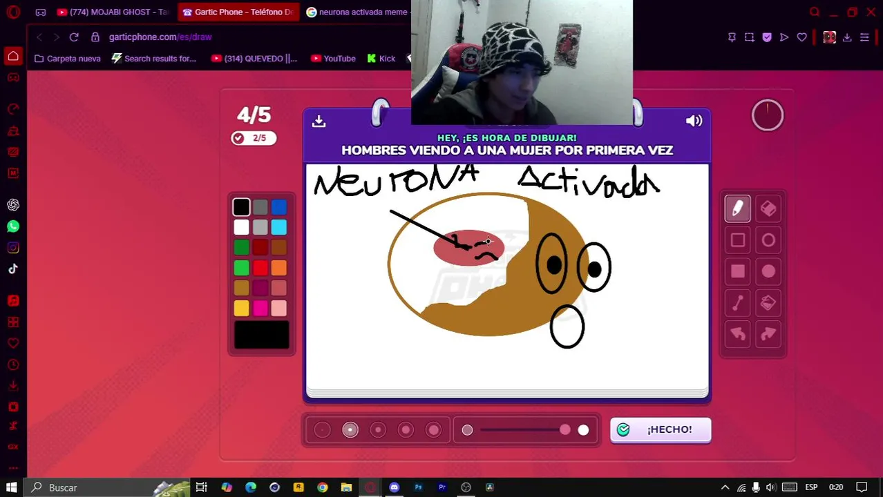Screen dimensions: 883x497
Task: Pick the dark gray color swatch
Action: 260,206
